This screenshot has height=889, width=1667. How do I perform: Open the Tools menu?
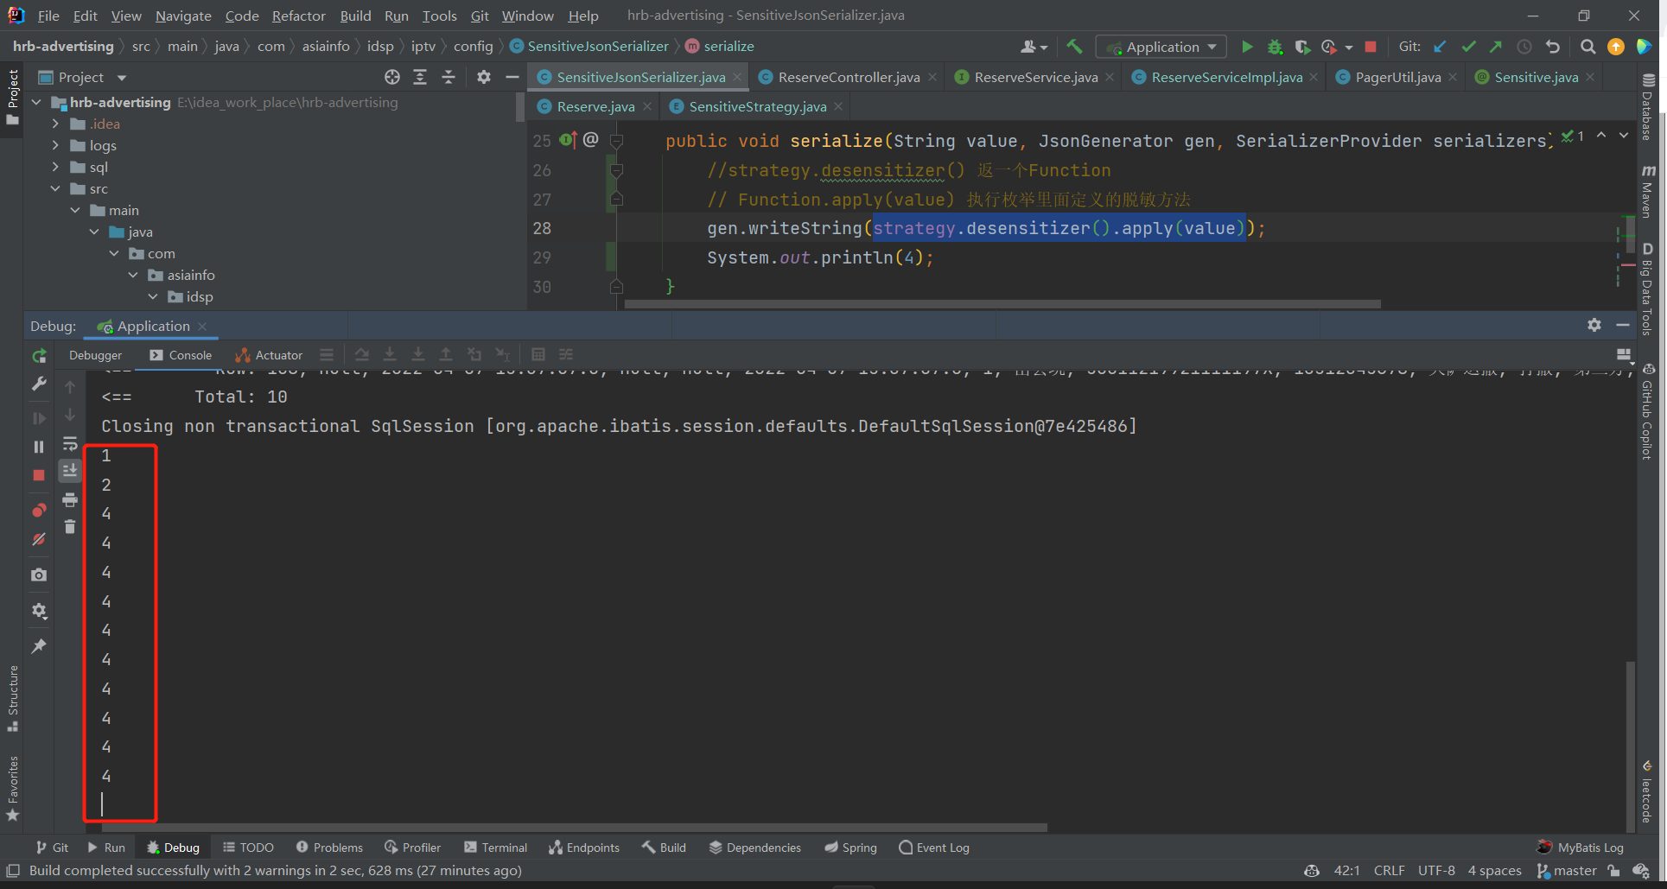click(x=439, y=16)
